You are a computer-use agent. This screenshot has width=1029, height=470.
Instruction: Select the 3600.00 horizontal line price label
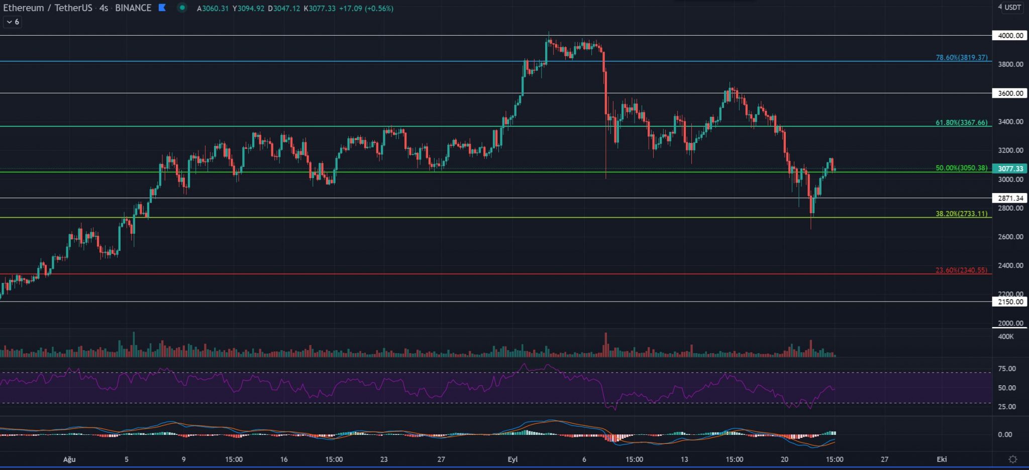[1010, 93]
